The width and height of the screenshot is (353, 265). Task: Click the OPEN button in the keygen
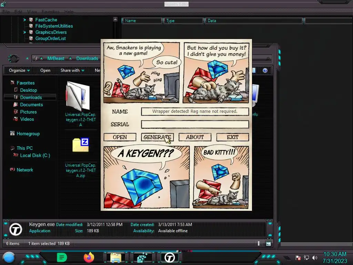(120, 137)
